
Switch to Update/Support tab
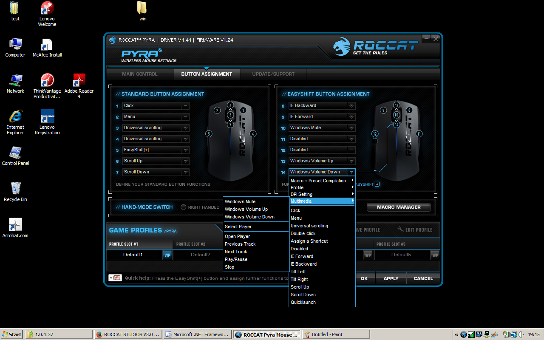tap(273, 74)
